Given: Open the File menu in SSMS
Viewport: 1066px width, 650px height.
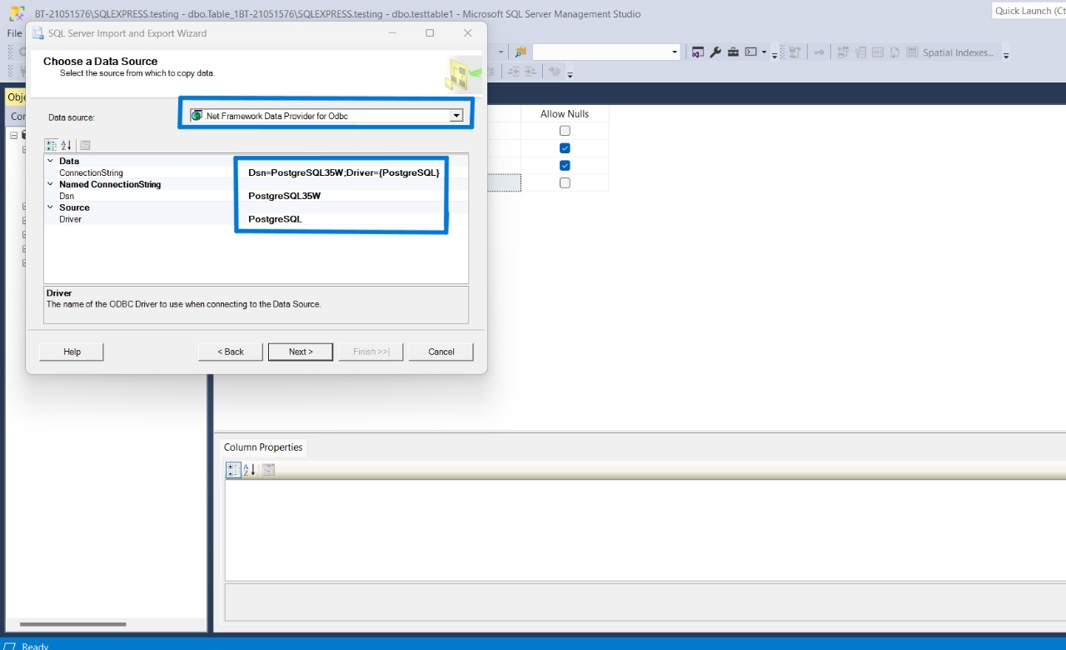Looking at the screenshot, I should pos(14,33).
